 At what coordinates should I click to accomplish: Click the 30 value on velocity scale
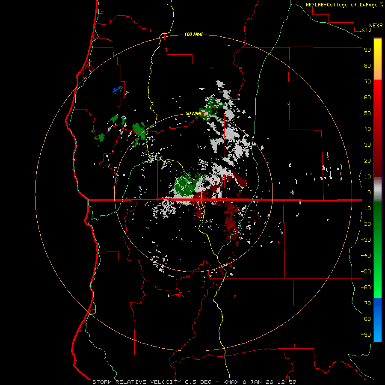[x=367, y=145]
